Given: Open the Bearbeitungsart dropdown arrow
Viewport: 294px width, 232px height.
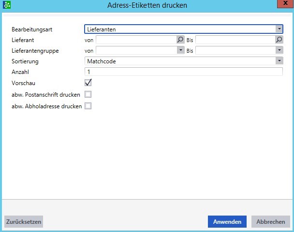Looking at the screenshot, I should click(279, 29).
